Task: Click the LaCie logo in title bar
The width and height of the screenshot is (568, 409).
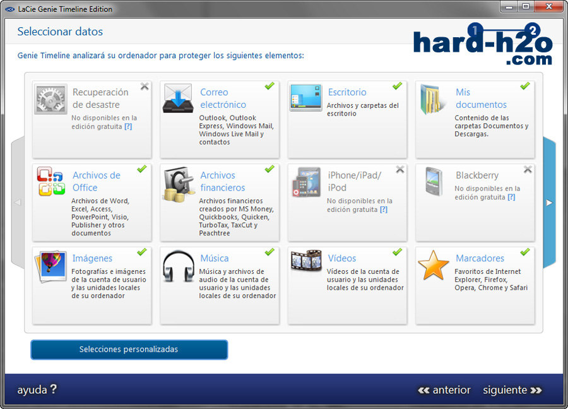Action: [9, 9]
